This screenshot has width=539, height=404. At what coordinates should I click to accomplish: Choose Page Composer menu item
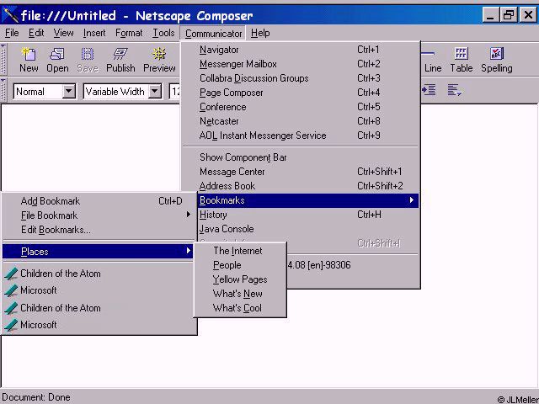click(x=300, y=93)
